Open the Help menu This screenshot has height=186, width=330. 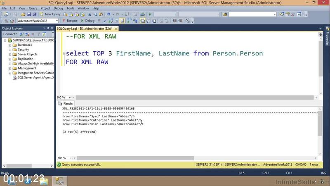(x=96, y=8)
